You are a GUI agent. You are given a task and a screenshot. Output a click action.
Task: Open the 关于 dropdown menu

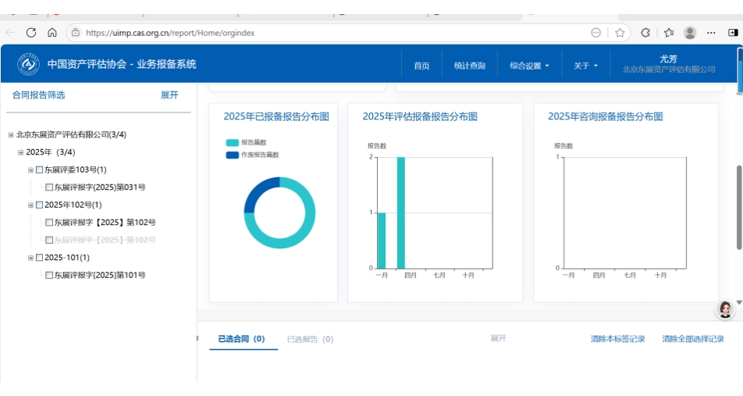[585, 66]
